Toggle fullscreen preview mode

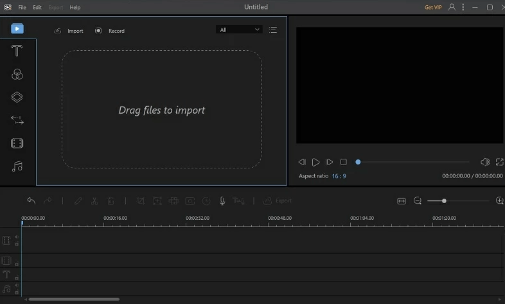pos(499,162)
